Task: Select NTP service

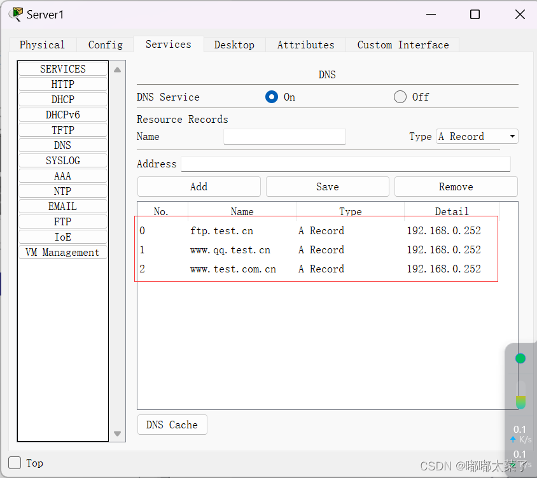Action: tap(63, 191)
